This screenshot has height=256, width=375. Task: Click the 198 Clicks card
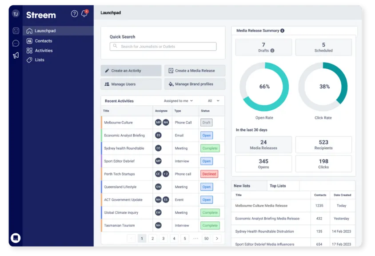click(x=323, y=164)
